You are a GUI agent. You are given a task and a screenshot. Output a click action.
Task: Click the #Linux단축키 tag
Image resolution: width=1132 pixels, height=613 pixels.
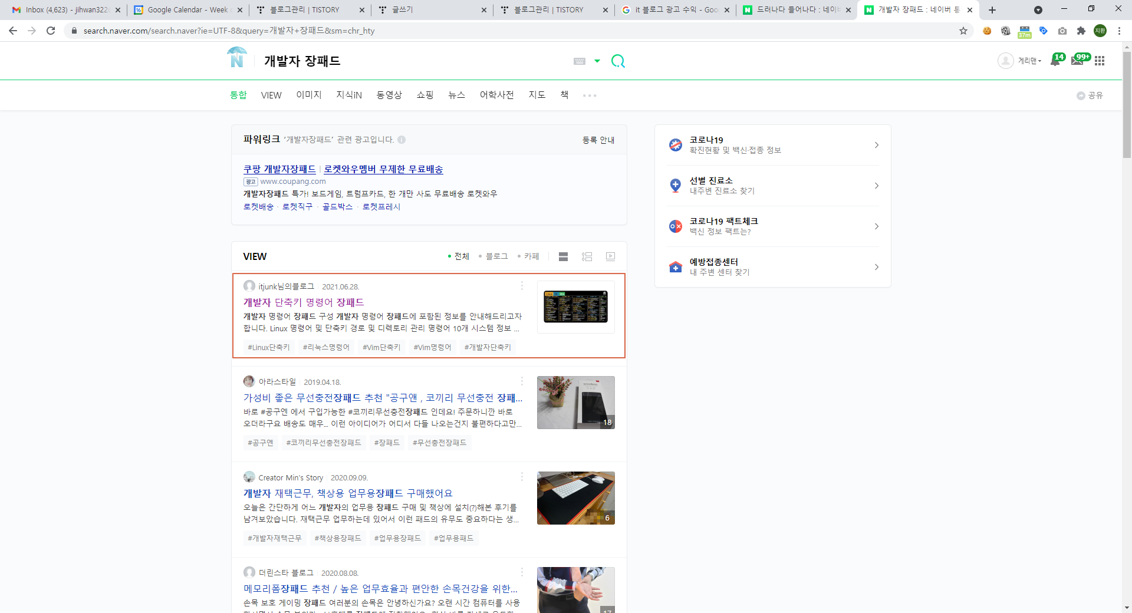pyautogui.click(x=269, y=347)
